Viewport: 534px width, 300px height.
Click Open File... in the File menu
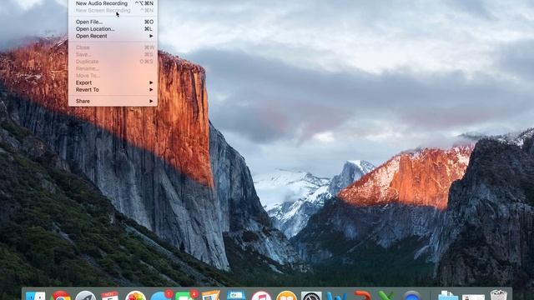(x=113, y=22)
